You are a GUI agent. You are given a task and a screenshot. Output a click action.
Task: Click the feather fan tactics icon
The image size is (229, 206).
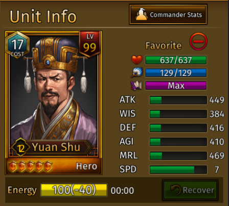(x=136, y=72)
